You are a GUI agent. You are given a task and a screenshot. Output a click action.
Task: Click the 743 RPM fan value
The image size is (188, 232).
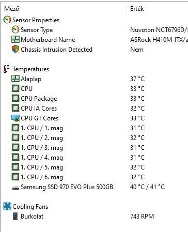142,216
